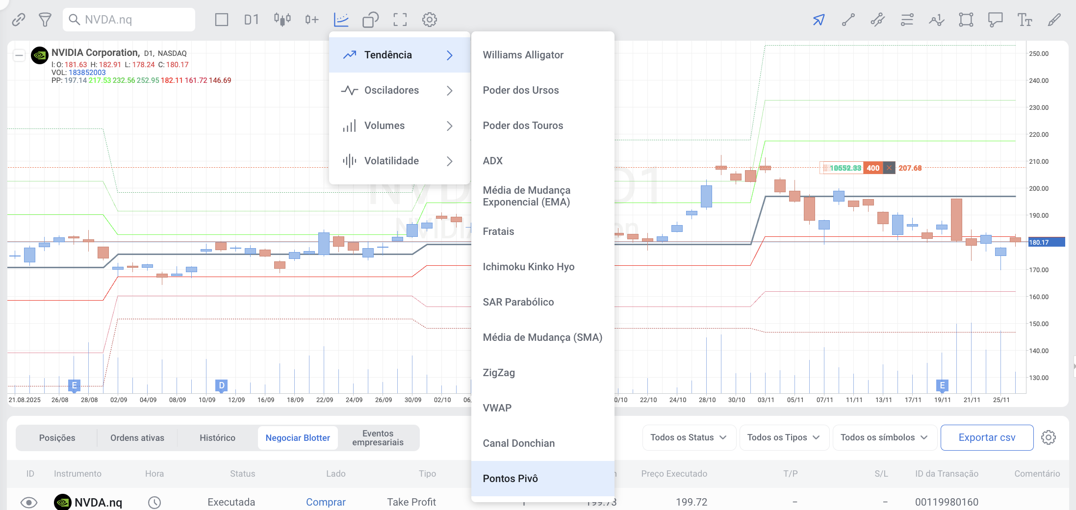Switch to the Posições tab
This screenshot has height=510, width=1076.
57,438
